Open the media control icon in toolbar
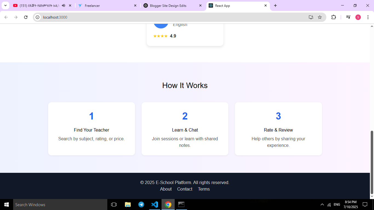Screen dimensions: 374x210 [348, 17]
